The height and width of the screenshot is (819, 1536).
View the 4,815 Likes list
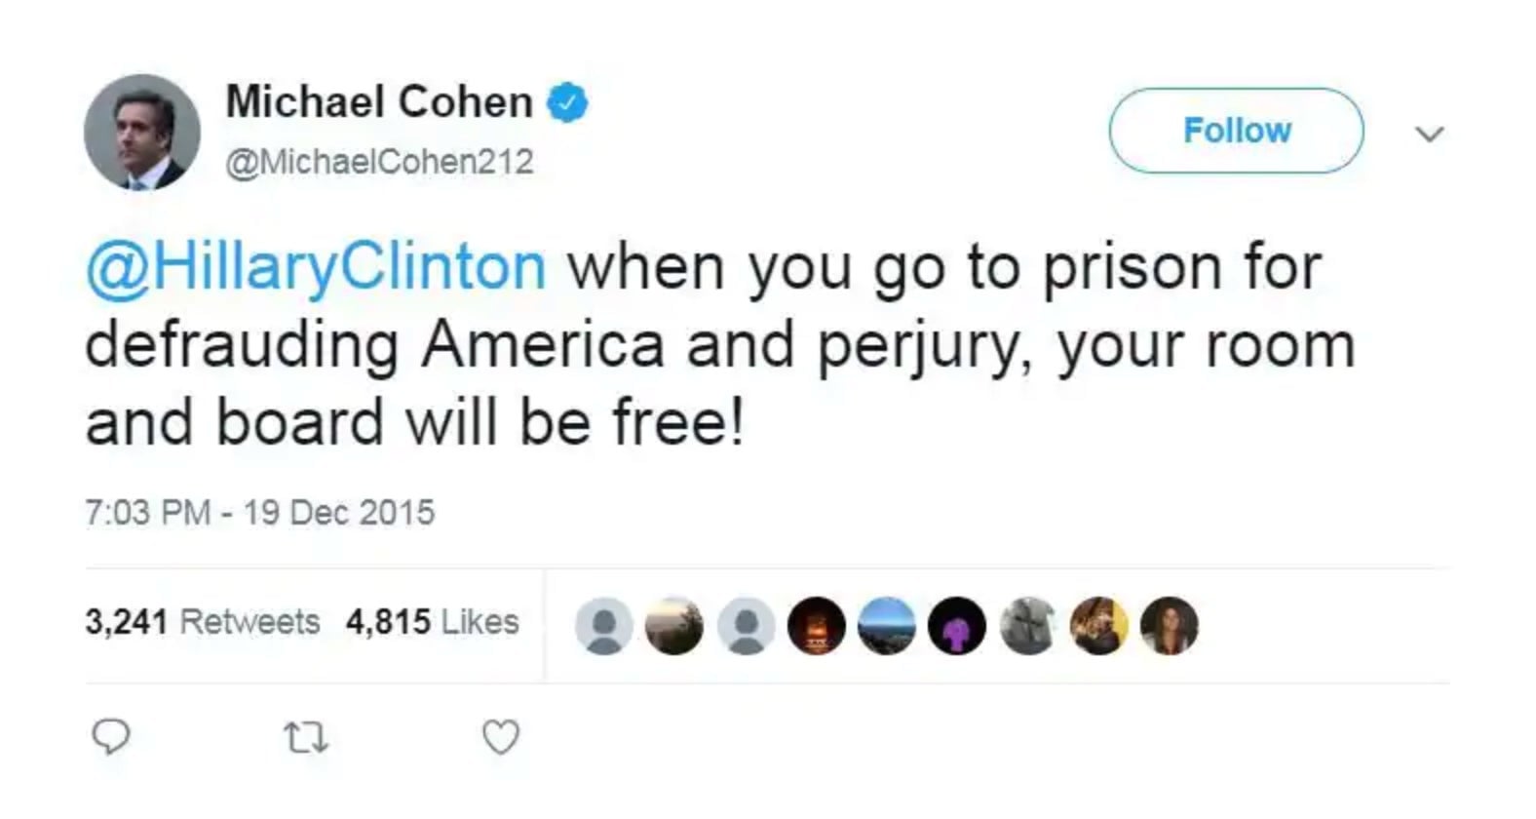click(x=432, y=622)
